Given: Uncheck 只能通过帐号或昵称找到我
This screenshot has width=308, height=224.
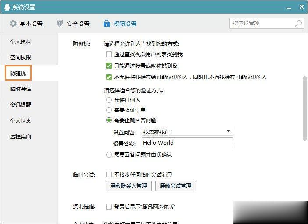Looking at the screenshot, I should coord(109,65).
